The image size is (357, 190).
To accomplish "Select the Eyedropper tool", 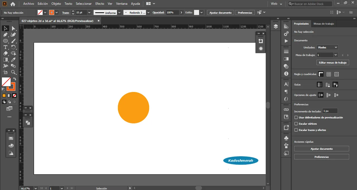I will point(13,60).
